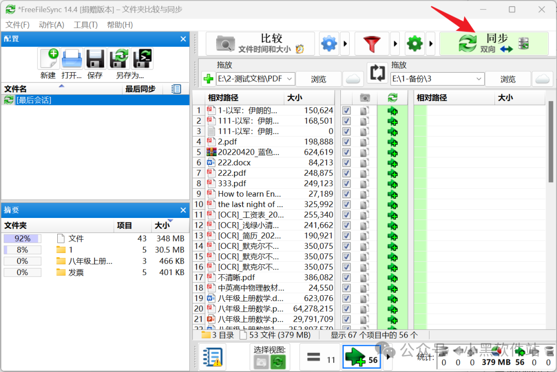Expand the right folder path E:\1-备份\3 dropdown
This screenshot has height=372, width=557.
(x=479, y=79)
